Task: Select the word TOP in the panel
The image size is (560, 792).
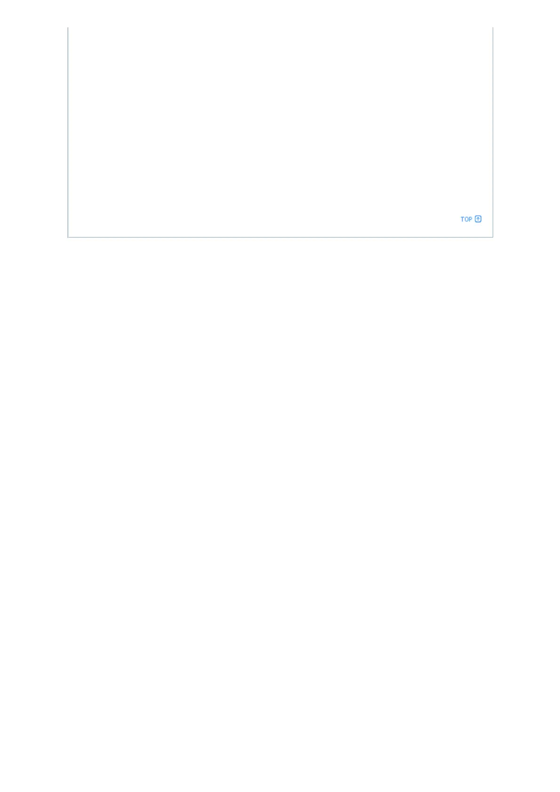Action: 466,219
